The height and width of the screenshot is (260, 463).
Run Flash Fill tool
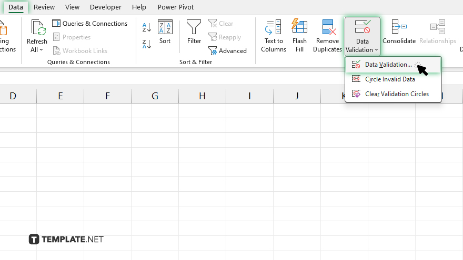(x=299, y=35)
